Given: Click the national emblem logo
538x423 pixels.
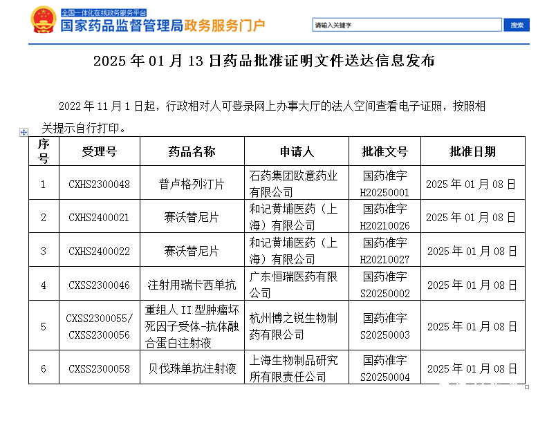Looking at the screenshot, I should [x=44, y=20].
